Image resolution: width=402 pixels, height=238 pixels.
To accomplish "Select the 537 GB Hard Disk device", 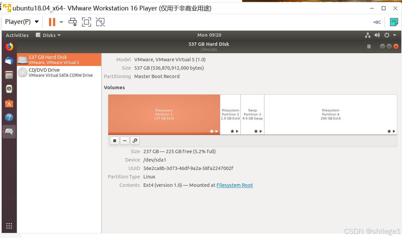I will click(x=59, y=60).
